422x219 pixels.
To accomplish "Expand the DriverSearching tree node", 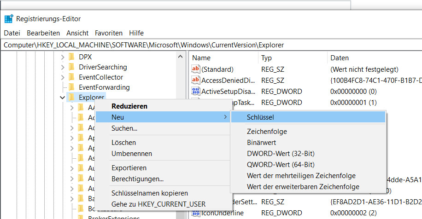I will [63, 67].
